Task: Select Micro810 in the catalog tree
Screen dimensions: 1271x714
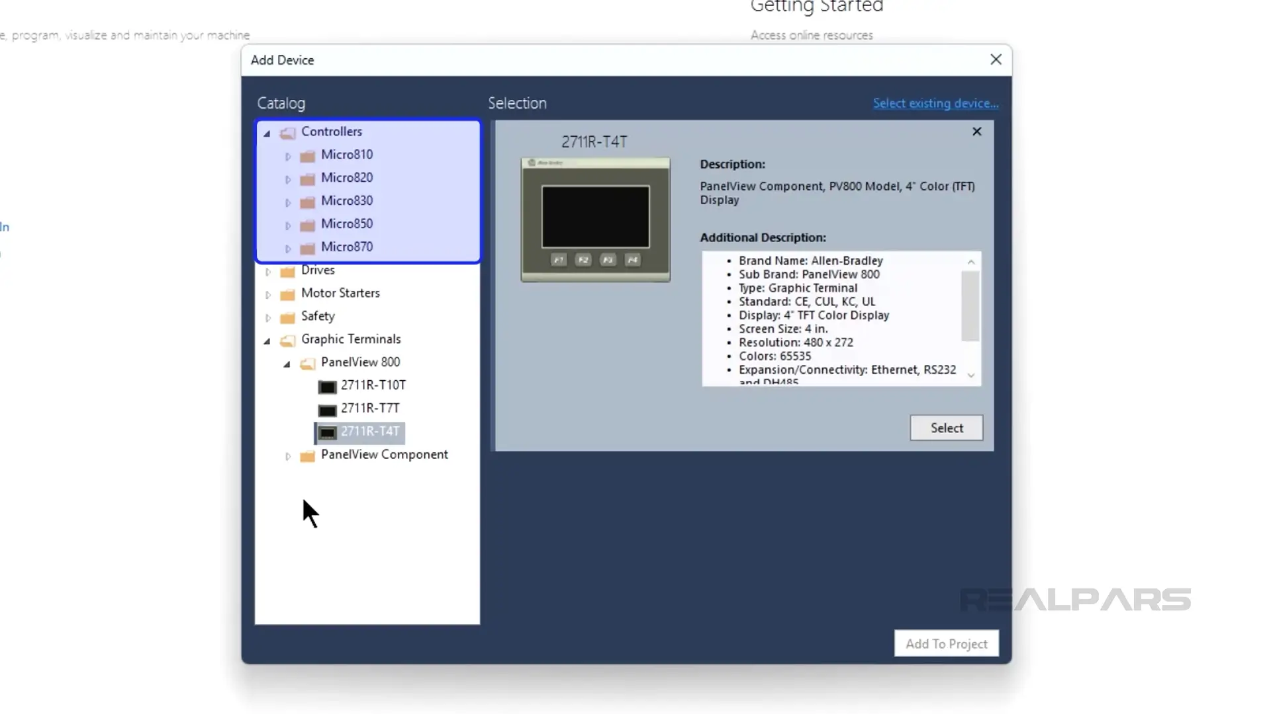Action: tap(347, 155)
